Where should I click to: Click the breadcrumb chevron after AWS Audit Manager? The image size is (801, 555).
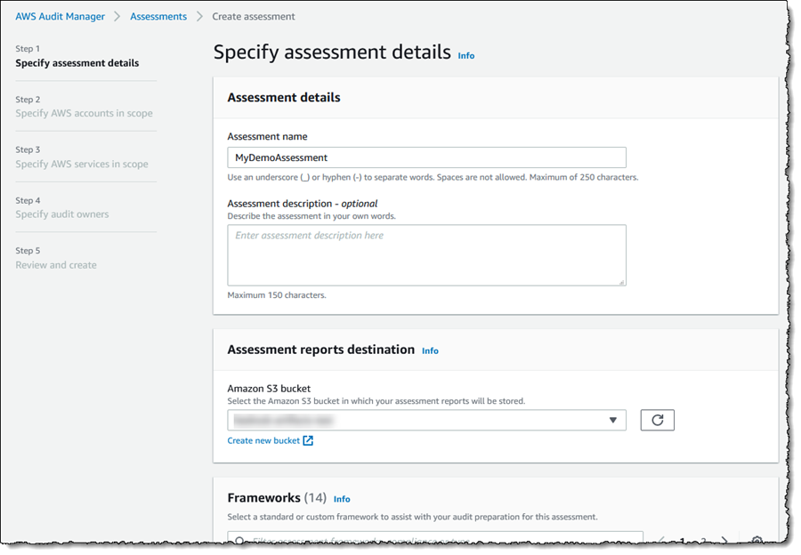point(117,16)
